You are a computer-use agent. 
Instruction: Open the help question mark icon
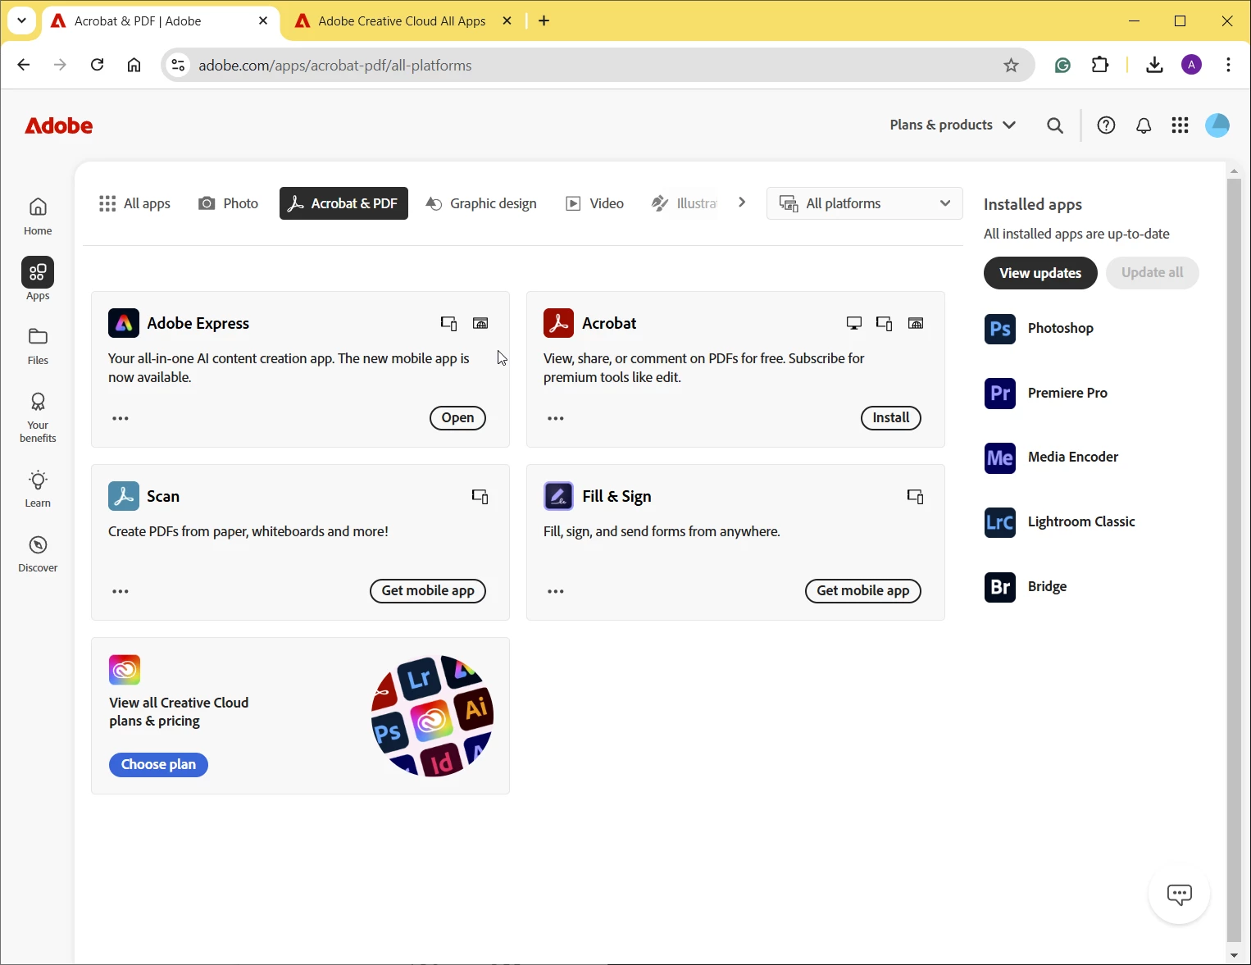[1106, 125]
